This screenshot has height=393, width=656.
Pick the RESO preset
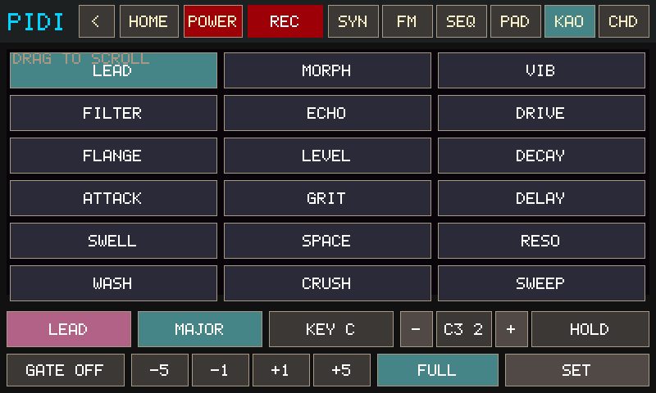tap(541, 241)
